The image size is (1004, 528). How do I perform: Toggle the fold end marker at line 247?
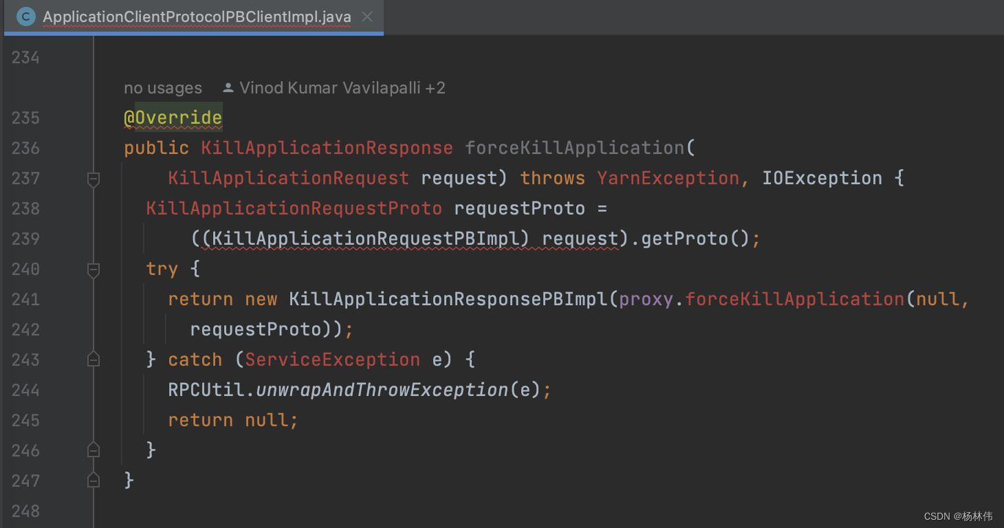pyautogui.click(x=94, y=481)
